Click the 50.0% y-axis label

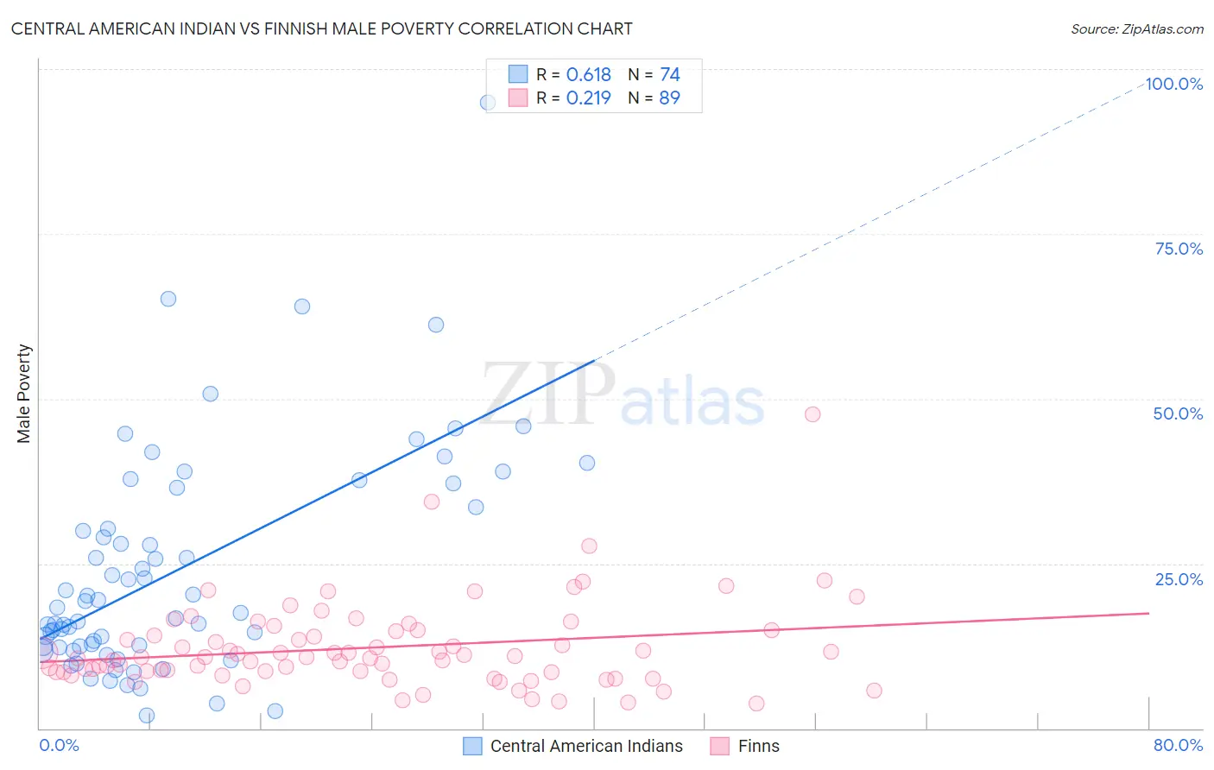(1178, 413)
